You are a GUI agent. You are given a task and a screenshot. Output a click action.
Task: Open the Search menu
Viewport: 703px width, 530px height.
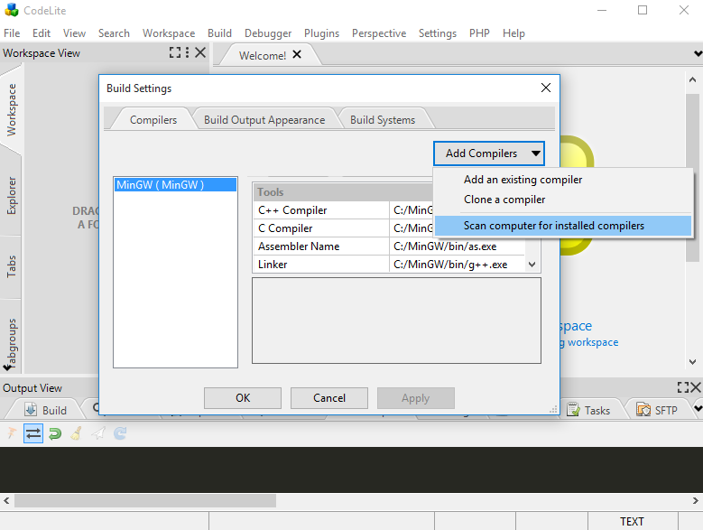tap(114, 33)
